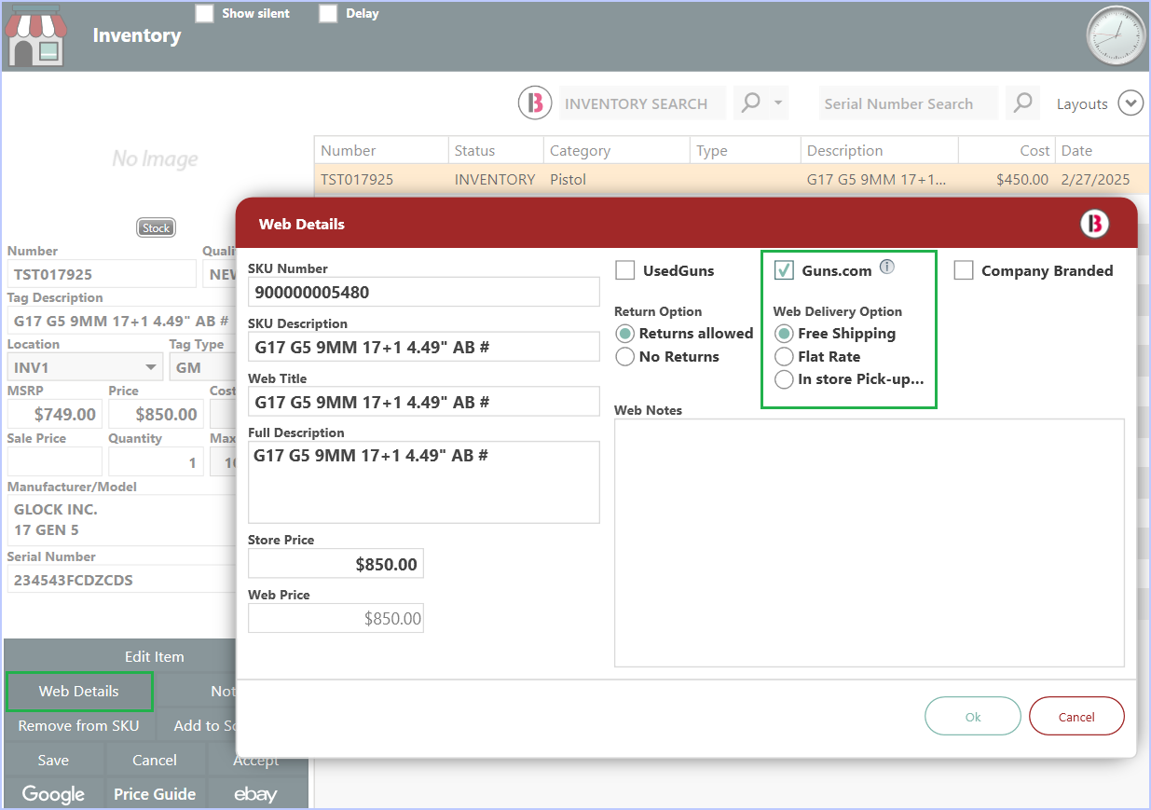Viewport: 1151px width, 810px height.
Task: Click the Stock label button
Action: (157, 227)
